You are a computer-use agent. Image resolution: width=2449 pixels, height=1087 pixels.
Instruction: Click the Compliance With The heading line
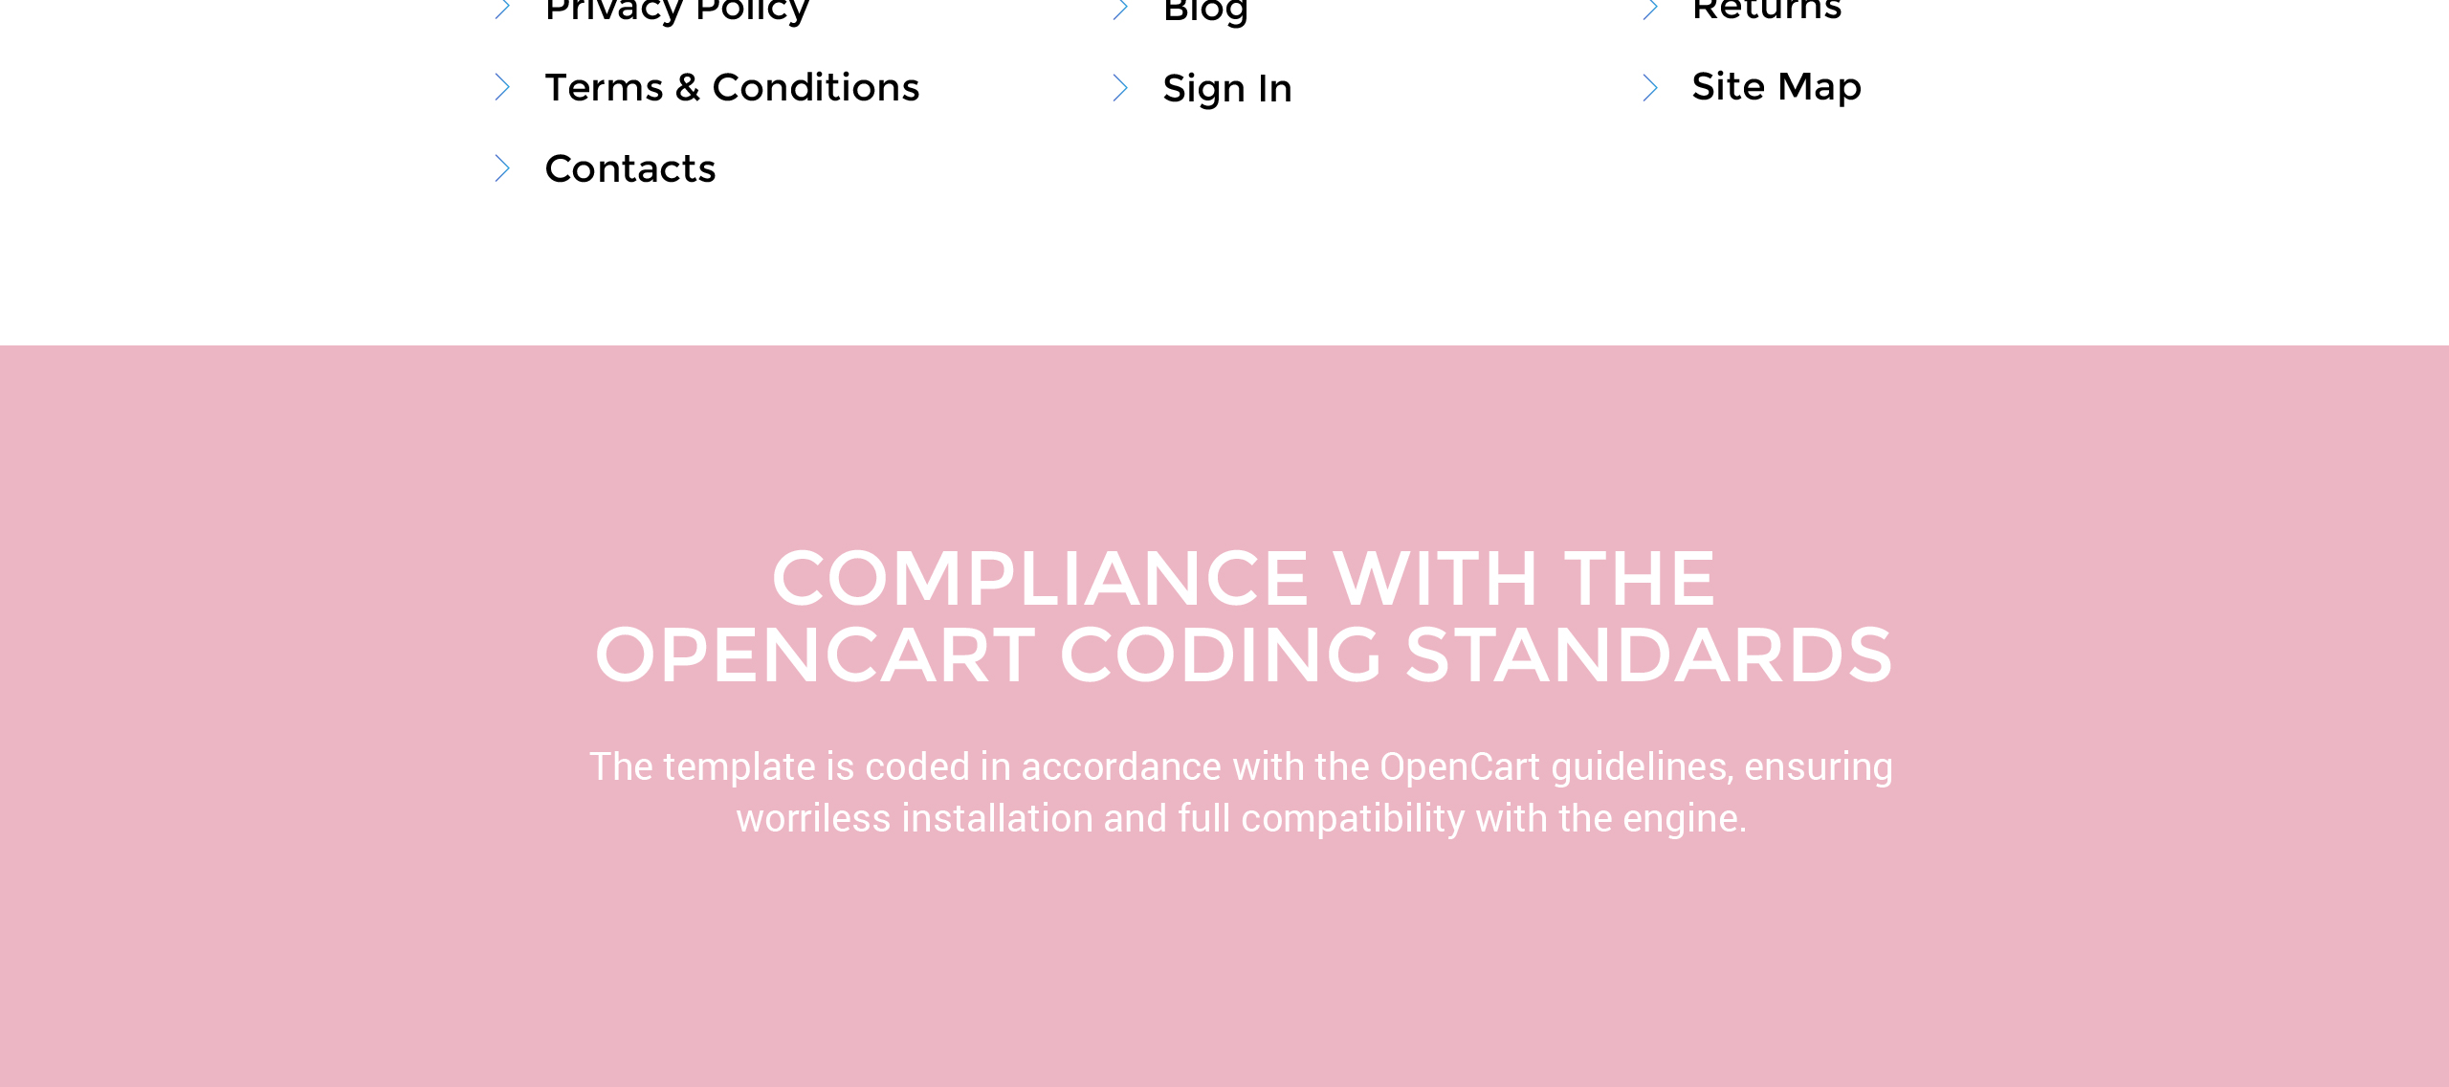[1244, 579]
